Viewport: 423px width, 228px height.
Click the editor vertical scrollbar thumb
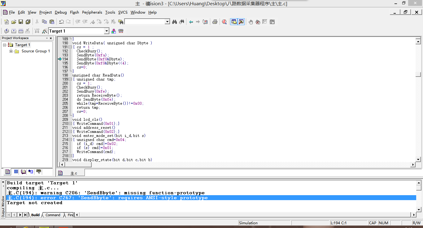418,74
